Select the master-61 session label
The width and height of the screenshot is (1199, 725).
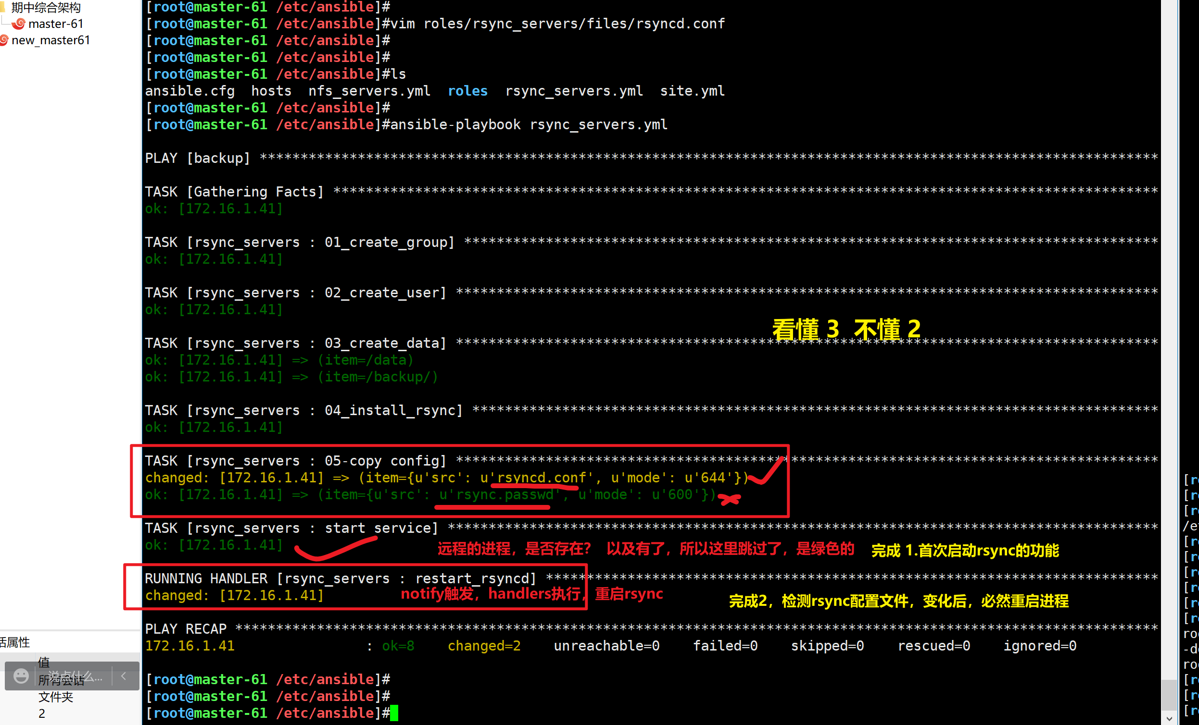56,24
